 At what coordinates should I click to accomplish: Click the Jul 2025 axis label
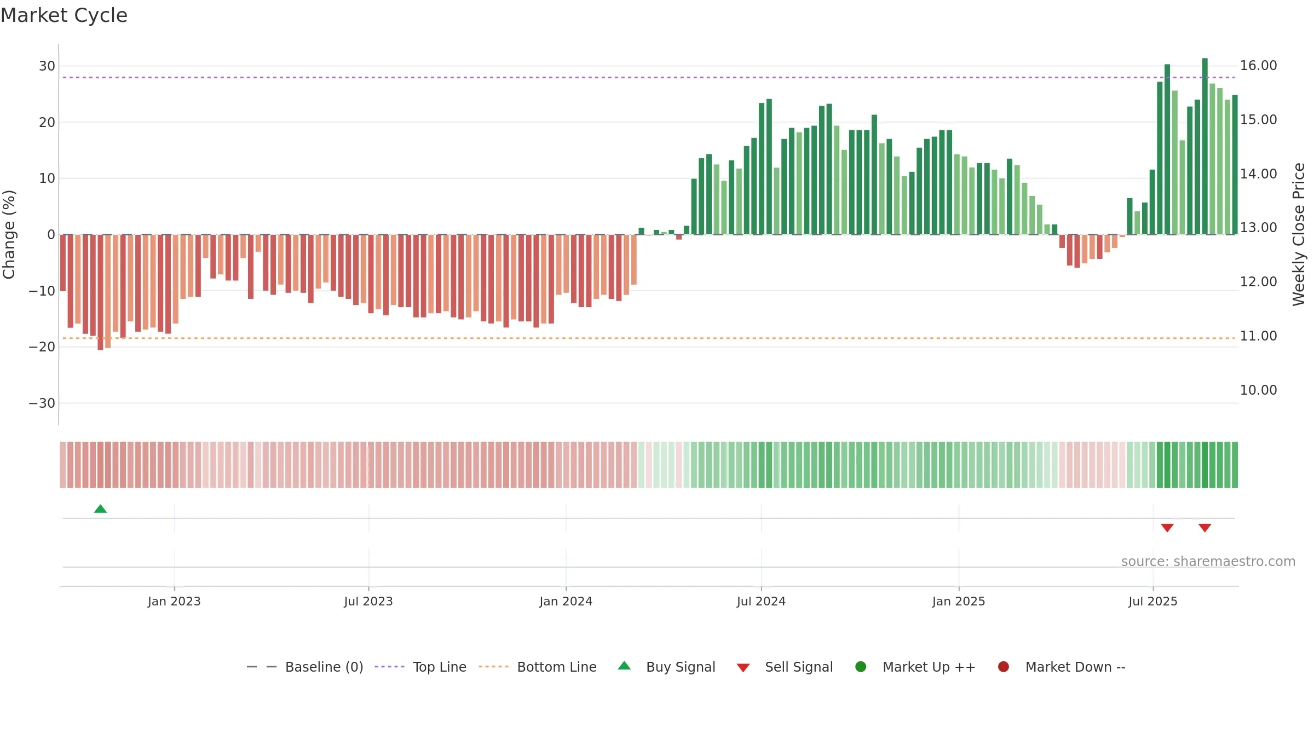[1153, 602]
